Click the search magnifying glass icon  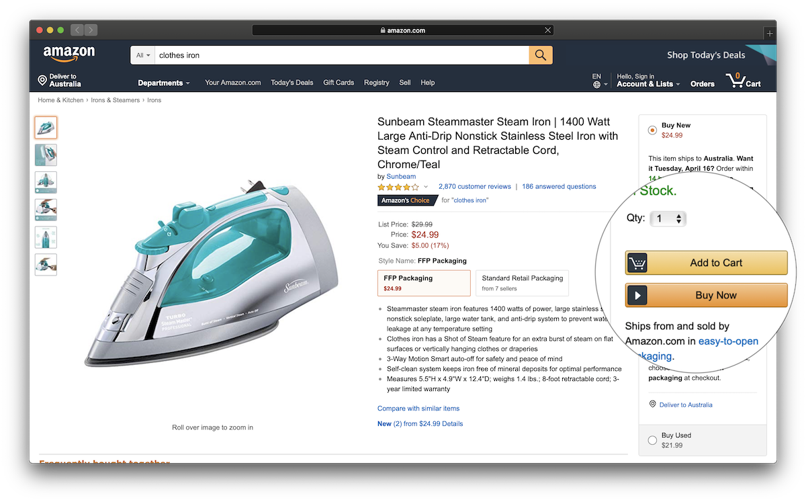(540, 54)
